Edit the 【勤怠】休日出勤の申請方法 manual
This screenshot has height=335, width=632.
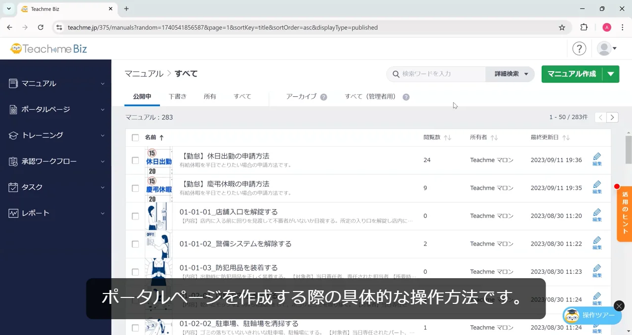(x=597, y=160)
